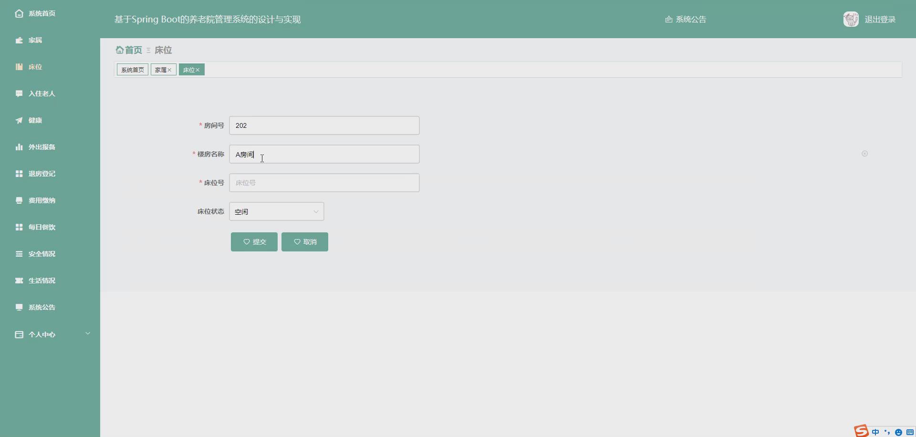Click the circled x icon at right
The height and width of the screenshot is (437, 916).
pyautogui.click(x=864, y=154)
